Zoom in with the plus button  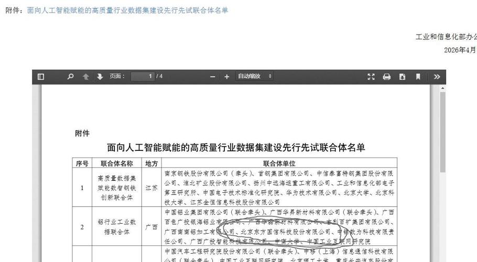(226, 77)
